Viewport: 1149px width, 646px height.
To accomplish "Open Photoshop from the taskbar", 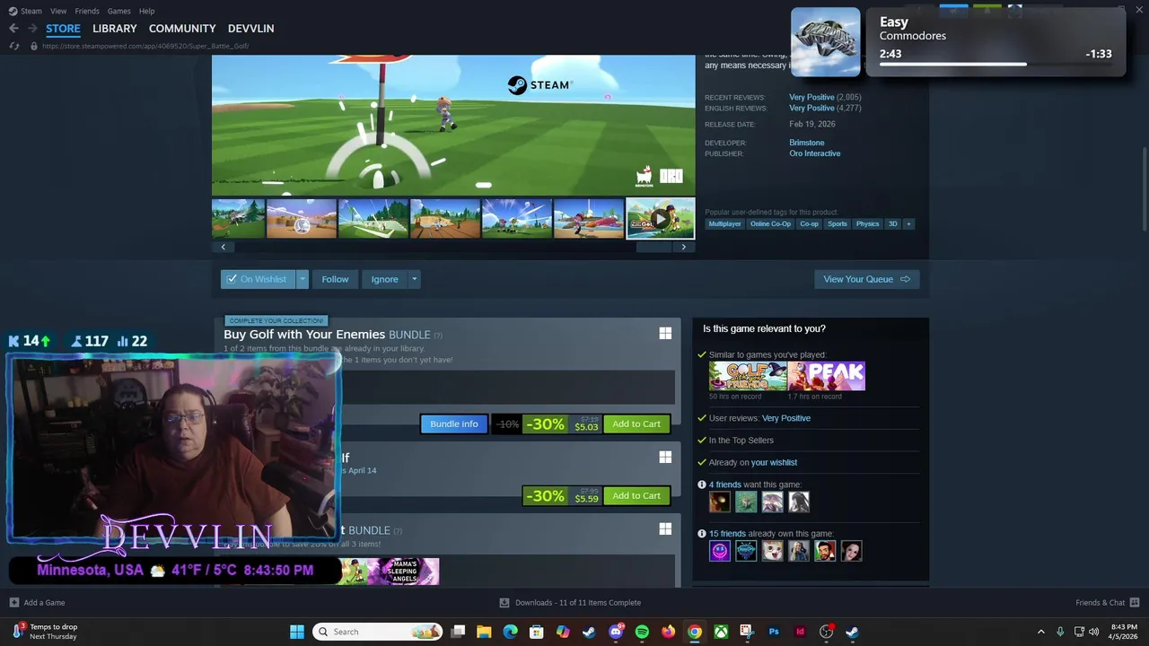I will pos(774,632).
